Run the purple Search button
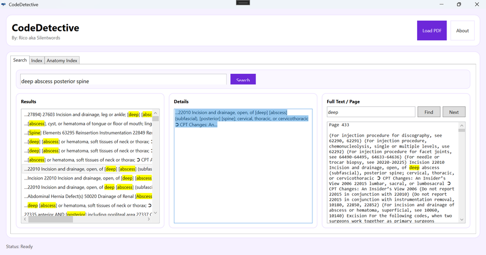Screen dimensions: 486x255 coord(242,80)
